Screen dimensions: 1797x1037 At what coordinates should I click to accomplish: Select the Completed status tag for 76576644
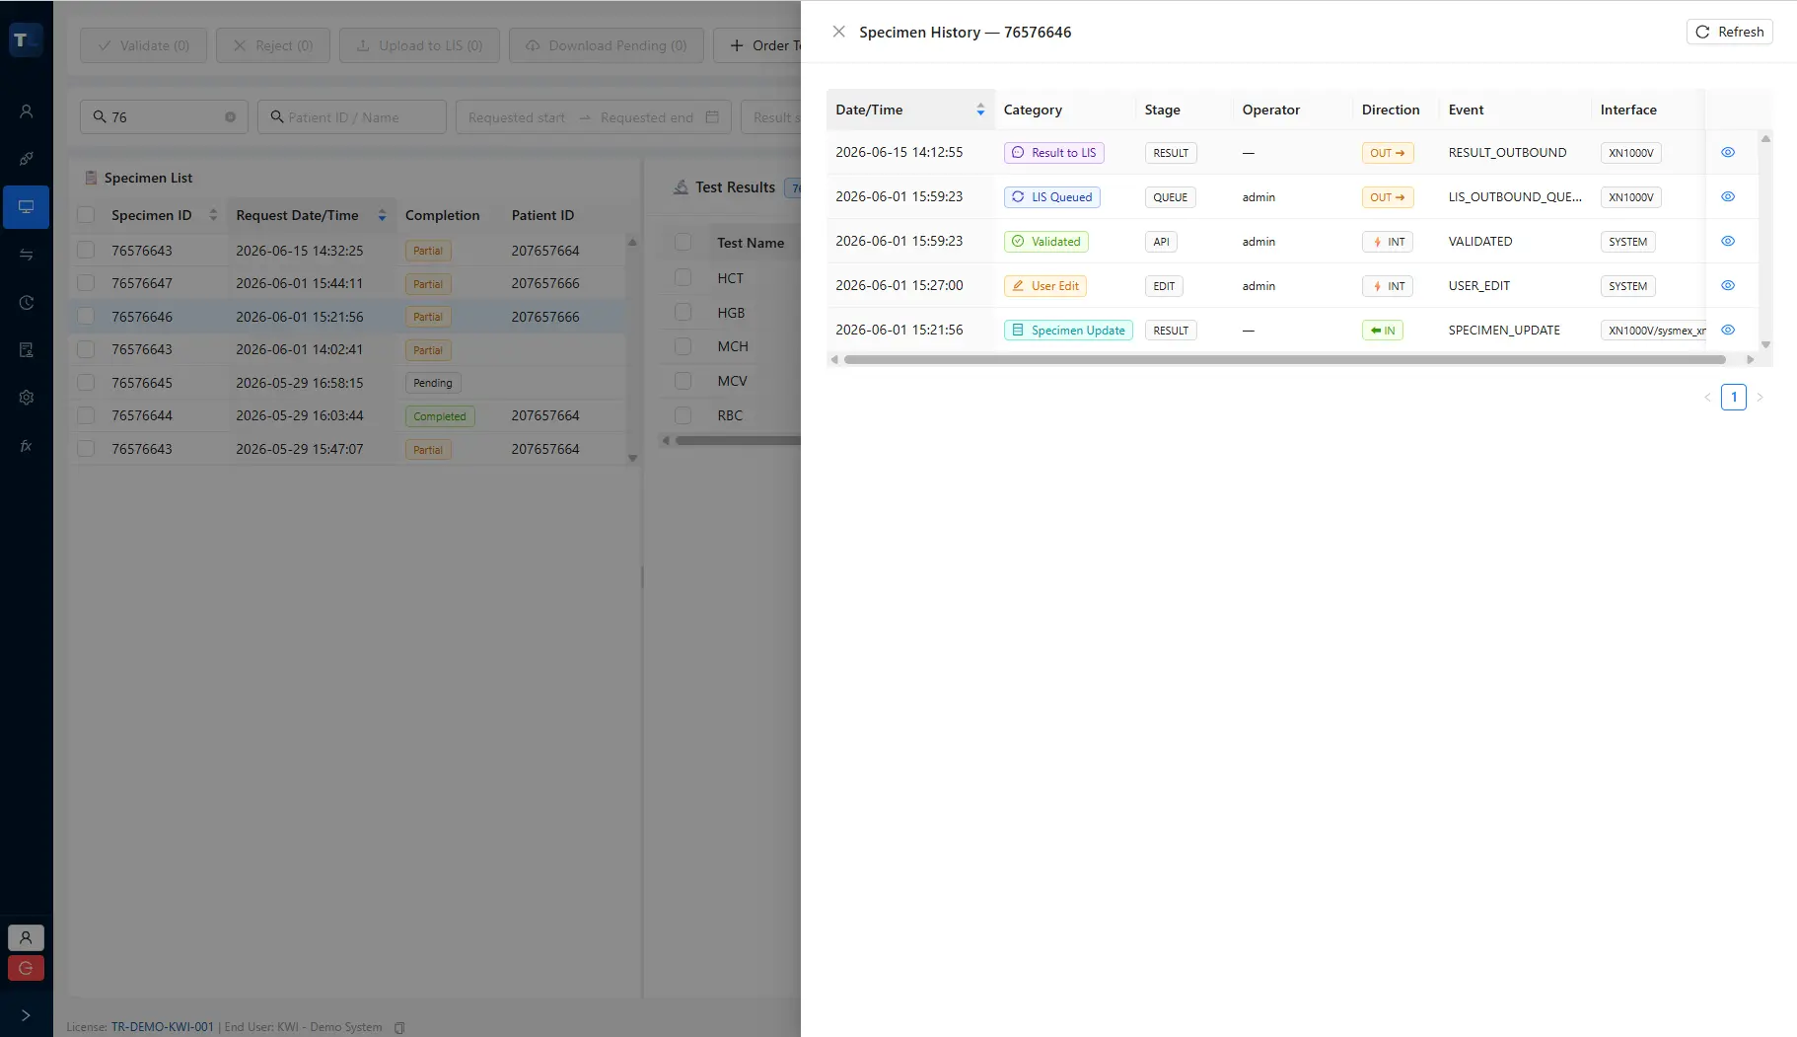tap(440, 416)
